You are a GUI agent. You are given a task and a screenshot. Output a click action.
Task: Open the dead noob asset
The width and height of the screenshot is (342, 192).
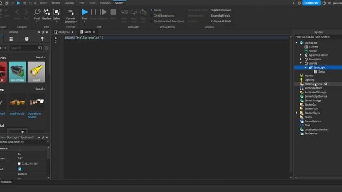click(17, 105)
